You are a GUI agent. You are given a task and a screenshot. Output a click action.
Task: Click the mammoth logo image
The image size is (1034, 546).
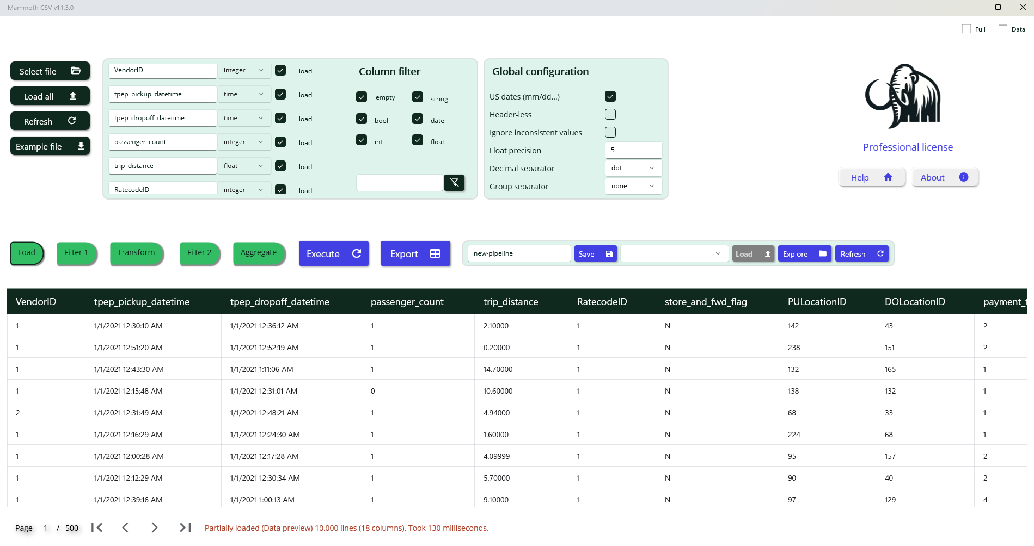(903, 96)
